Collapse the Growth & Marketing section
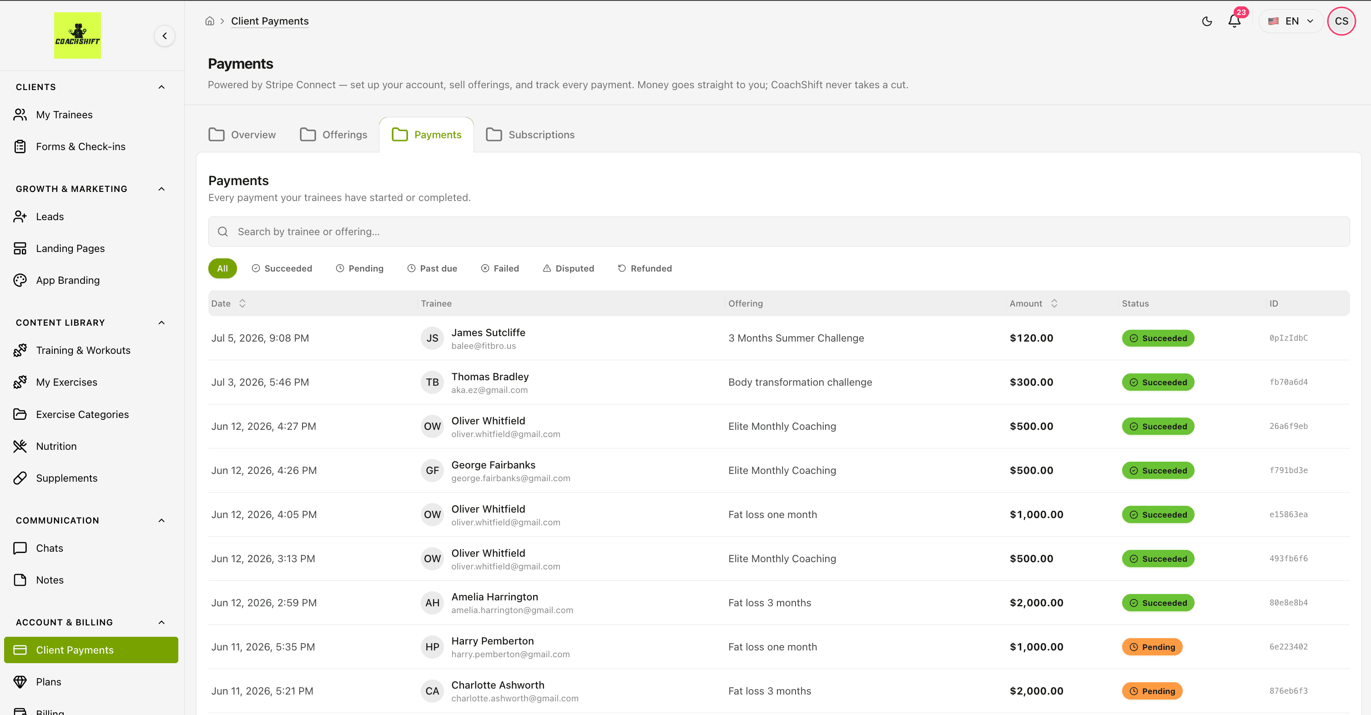This screenshot has height=715, width=1371. [162, 189]
